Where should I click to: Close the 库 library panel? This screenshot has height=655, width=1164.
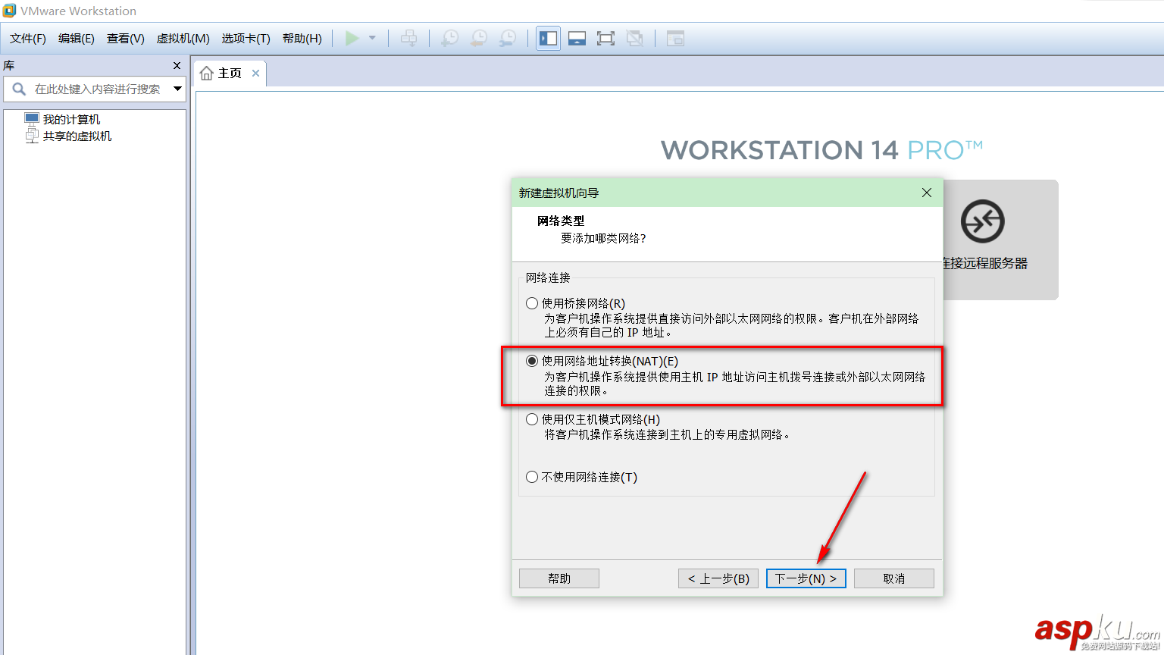tap(177, 66)
